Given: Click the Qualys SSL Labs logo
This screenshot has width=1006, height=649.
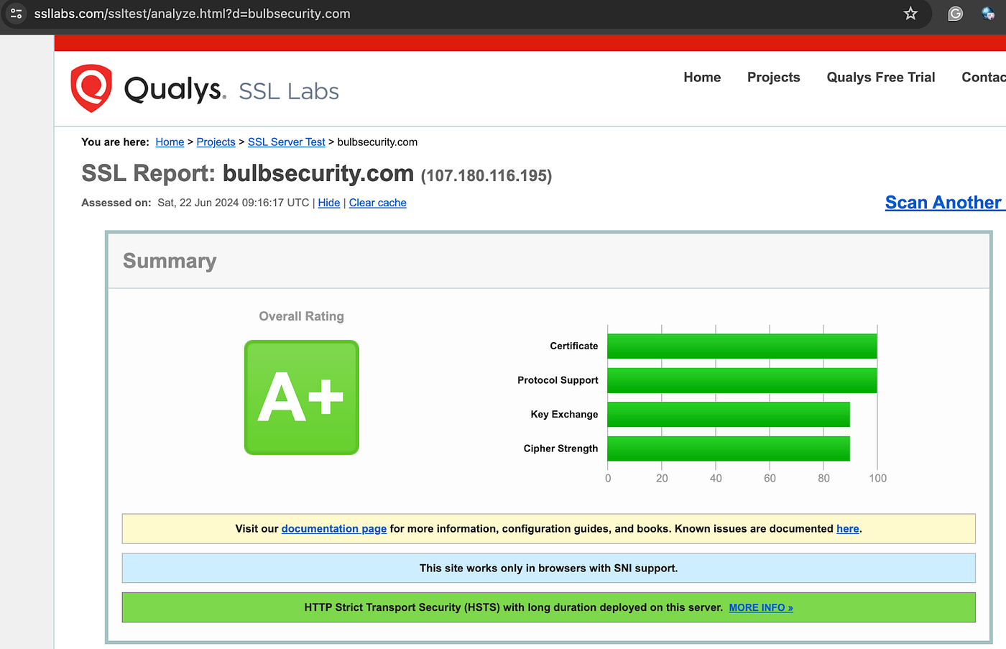Looking at the screenshot, I should pos(203,88).
